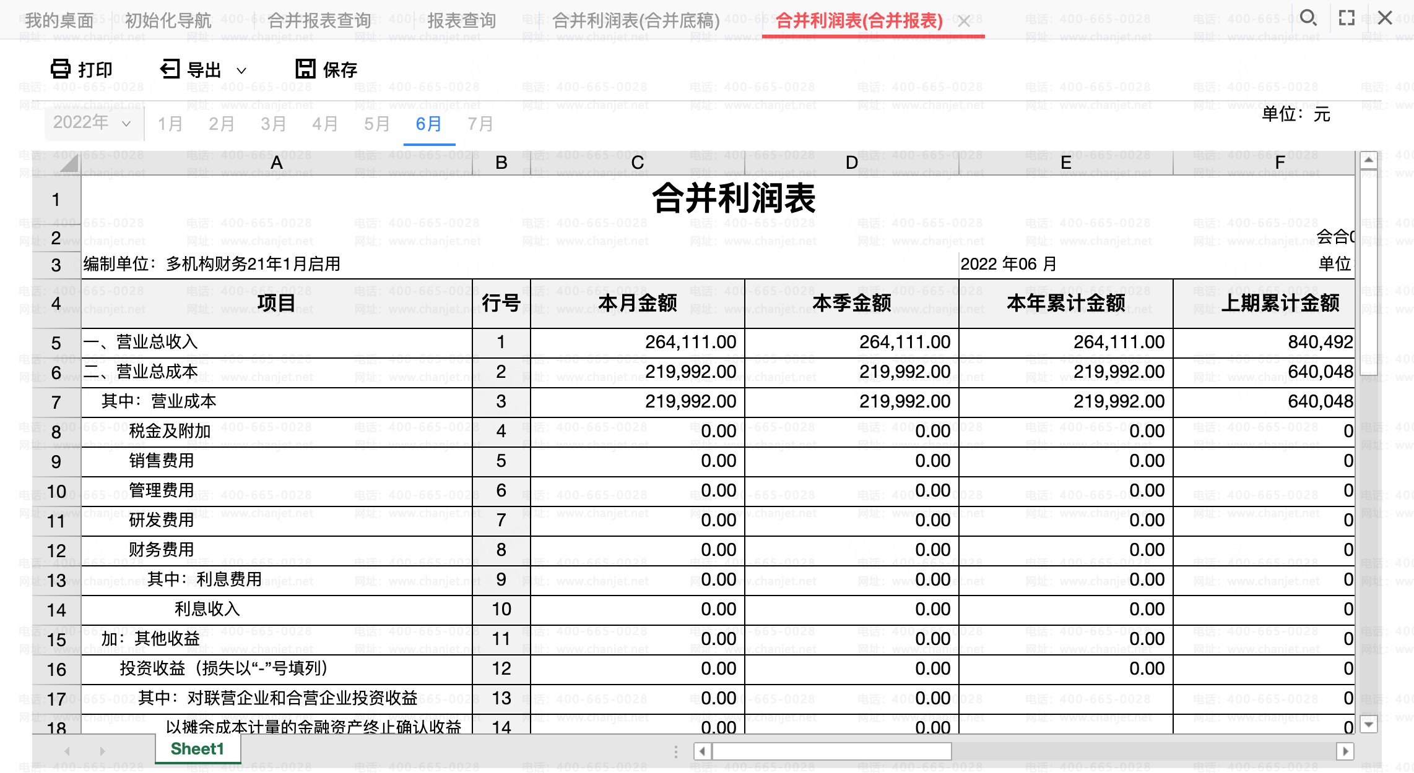Open the Sheet1 worksheet tab
Screen dimensions: 1414x773
[x=197, y=749]
